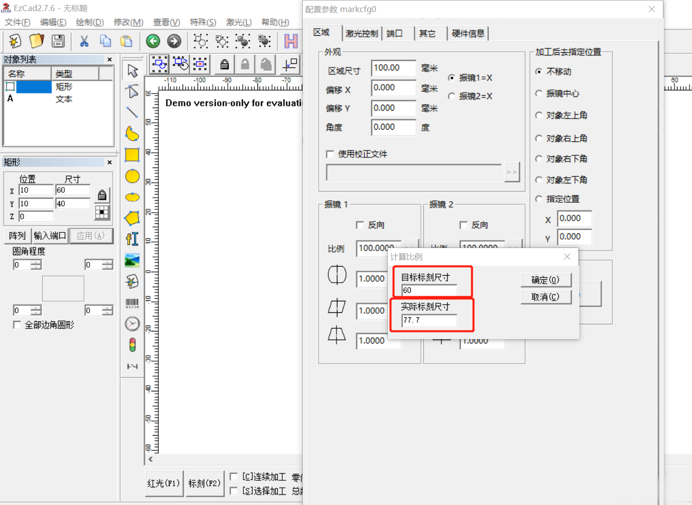Click the canvas scroll left arrow
Viewport: 692px width, 505px height.
150,459
